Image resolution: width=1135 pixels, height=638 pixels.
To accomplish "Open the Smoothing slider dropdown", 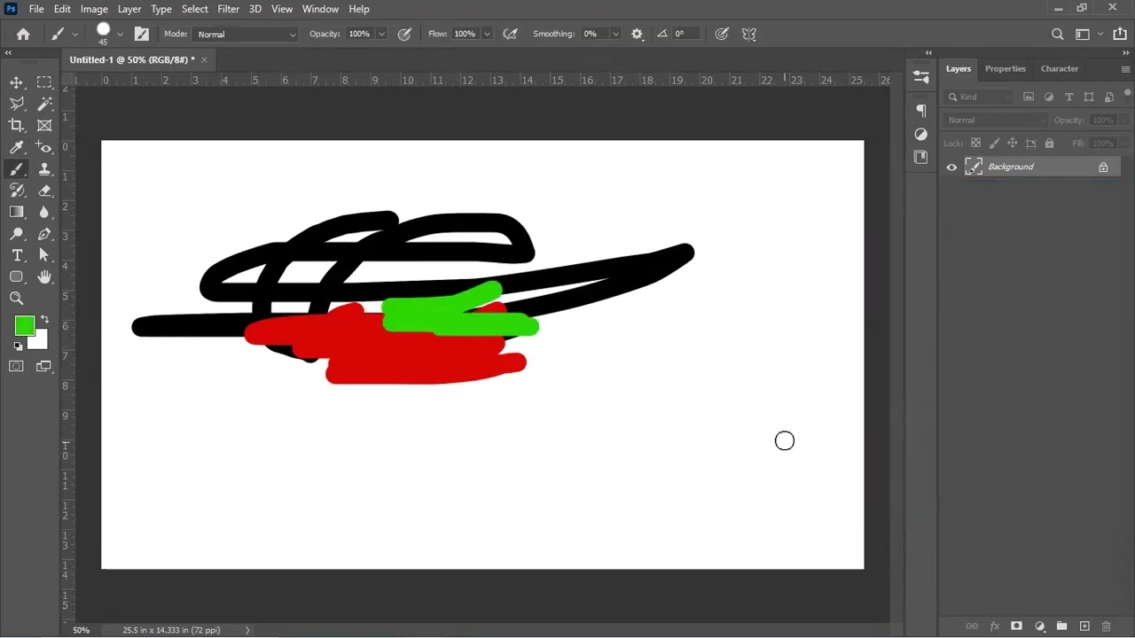I will tap(615, 34).
